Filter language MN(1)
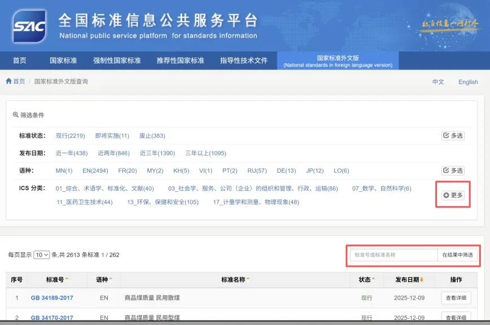 pyautogui.click(x=64, y=170)
